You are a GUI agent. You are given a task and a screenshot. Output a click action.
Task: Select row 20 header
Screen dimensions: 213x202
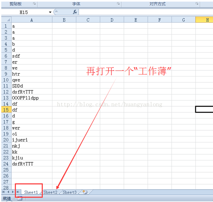point(6,140)
